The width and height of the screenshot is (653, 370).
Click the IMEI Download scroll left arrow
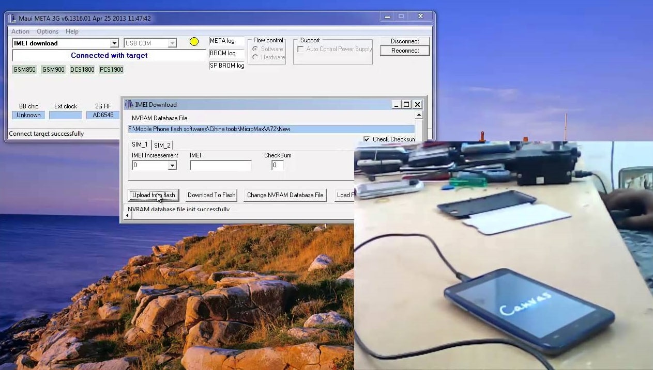[129, 215]
